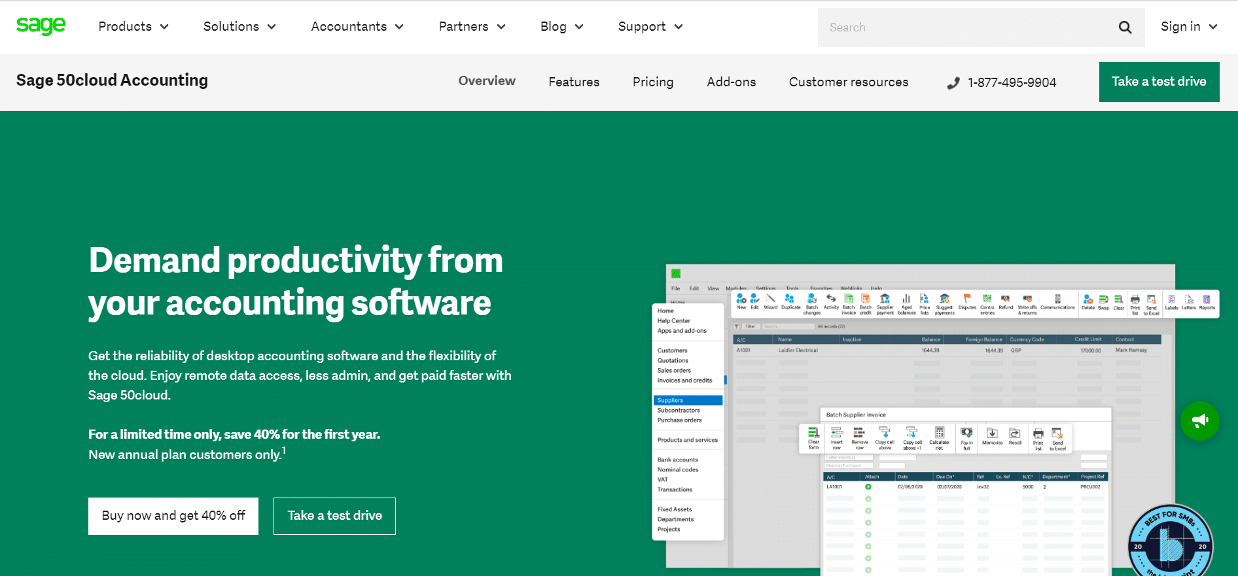
Task: Click the Best for SMBs award badge
Action: 1170,541
